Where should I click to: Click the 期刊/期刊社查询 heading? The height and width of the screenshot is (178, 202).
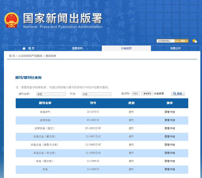28,77
